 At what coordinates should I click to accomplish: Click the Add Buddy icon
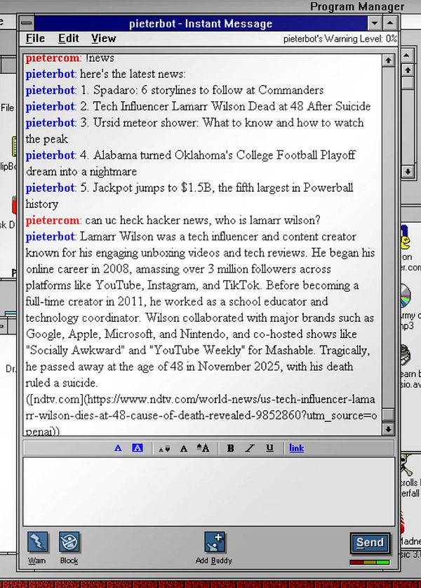215,542
